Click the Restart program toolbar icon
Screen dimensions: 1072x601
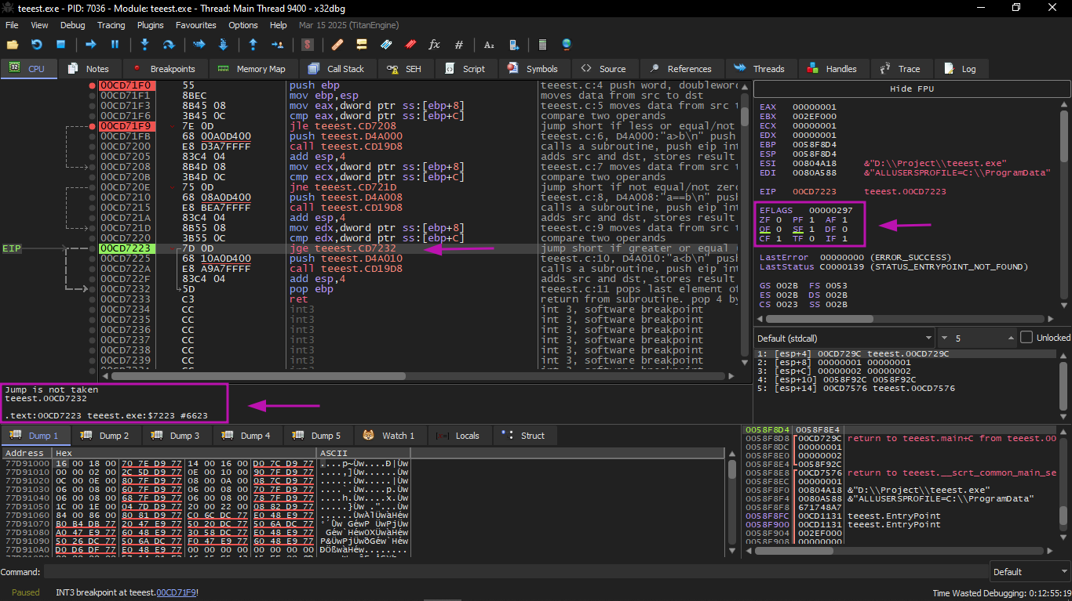coord(36,45)
